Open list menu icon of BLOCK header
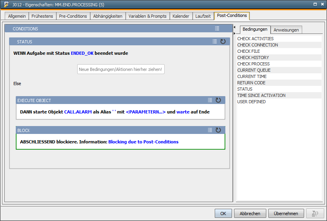327x221 pixels. (210, 130)
